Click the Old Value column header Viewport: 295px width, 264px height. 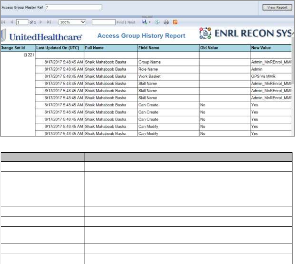click(x=225, y=48)
